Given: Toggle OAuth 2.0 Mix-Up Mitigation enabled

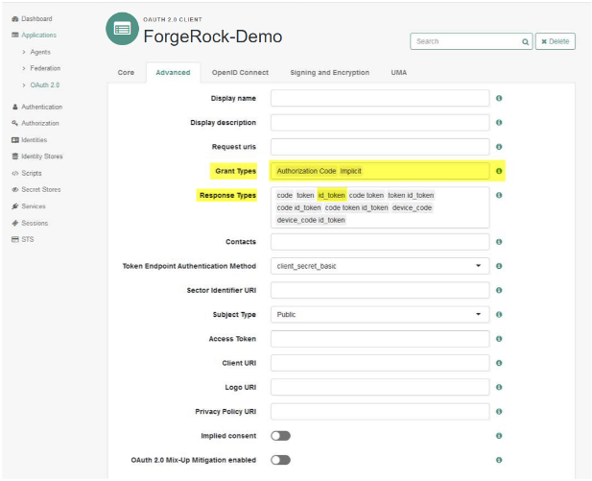Looking at the screenshot, I should [x=280, y=460].
